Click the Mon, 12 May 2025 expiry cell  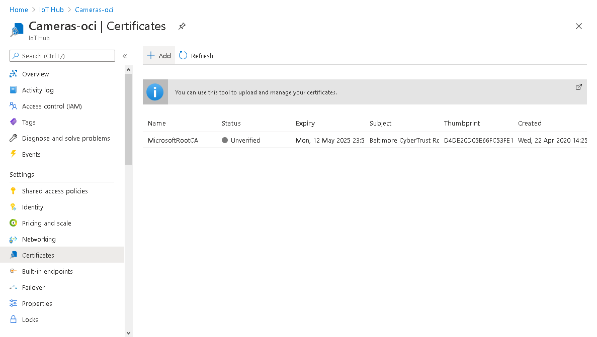click(x=330, y=140)
